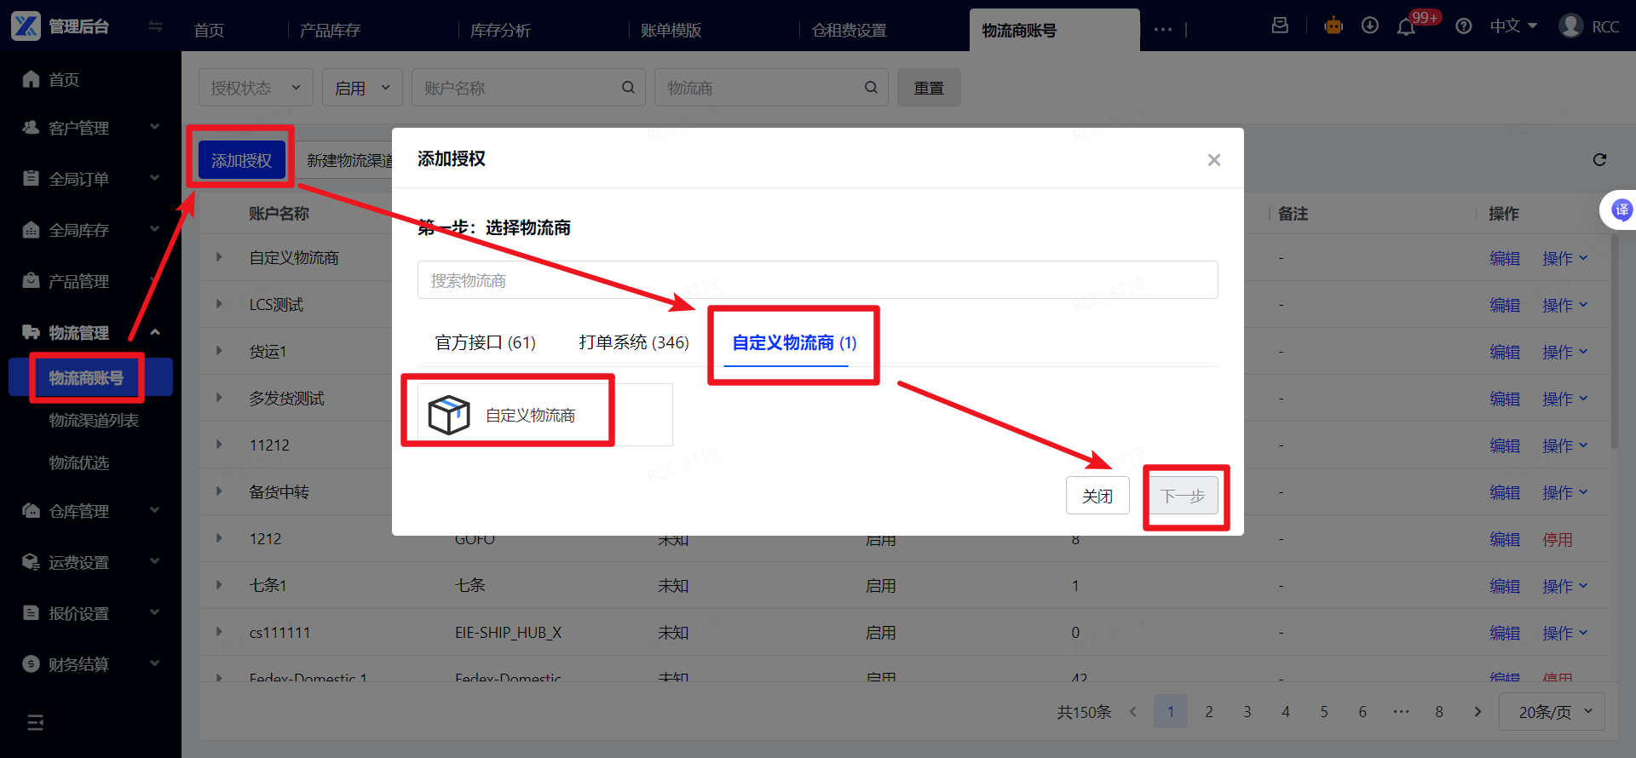Screen dimensions: 1636x758
Task: Click the table vertical scrollbar
Action: pos(1614,341)
